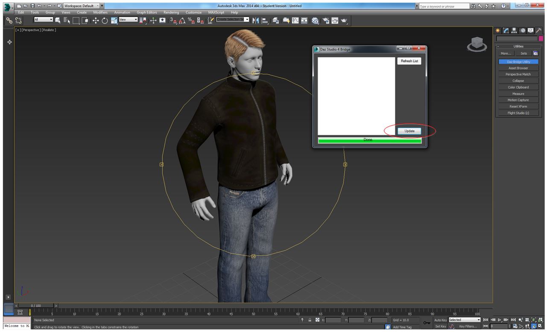Toggle the 3D Snaps button
This screenshot has width=547, height=332.
173,20
